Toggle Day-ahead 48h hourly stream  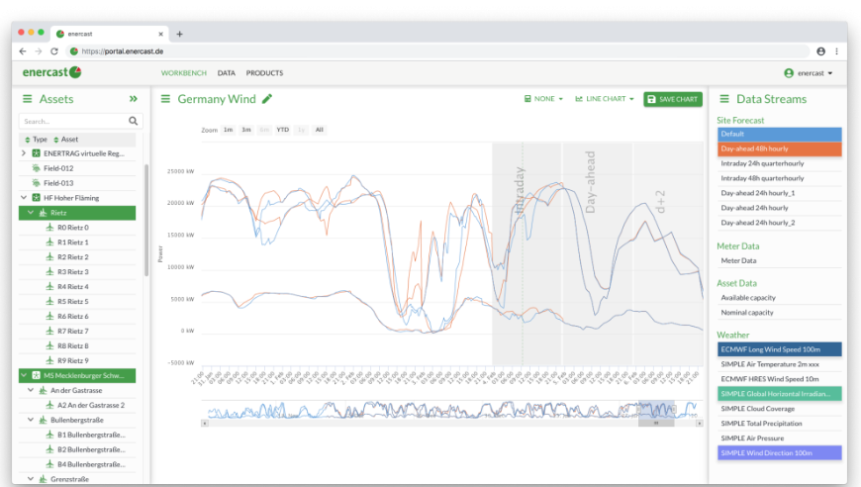click(x=779, y=148)
